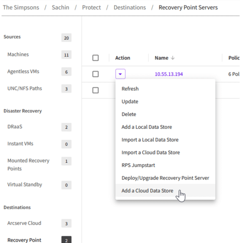Open the action dropdown for 10.55.13.194
The image size is (243, 243).
120,74
